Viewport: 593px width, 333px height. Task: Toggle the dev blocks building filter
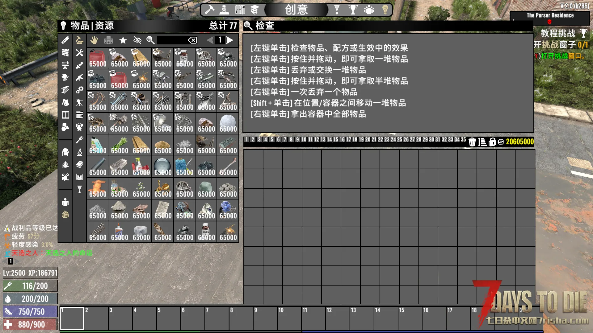pos(108,40)
